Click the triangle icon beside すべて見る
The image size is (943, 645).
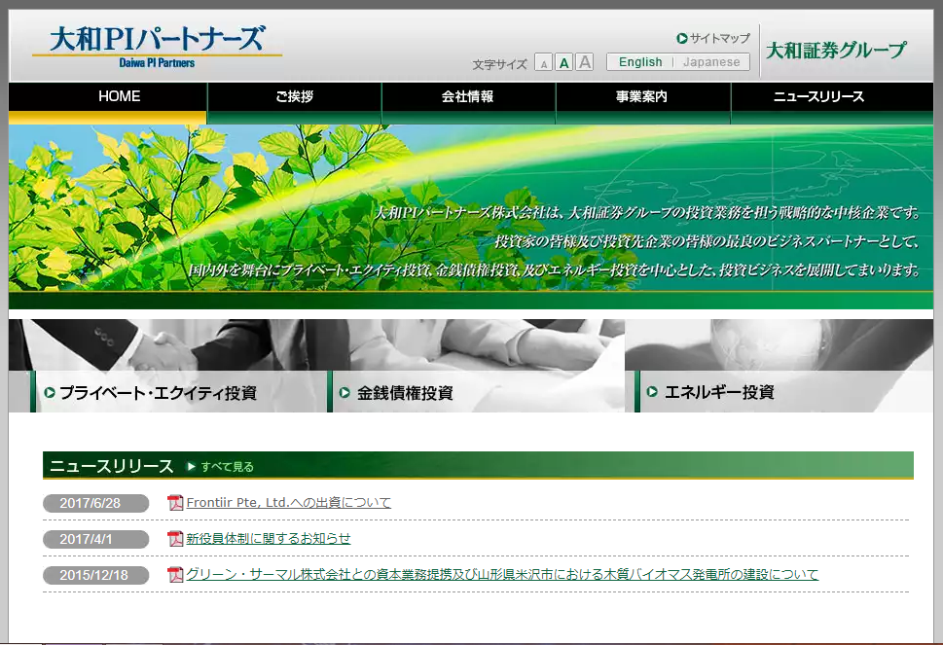coord(192,466)
